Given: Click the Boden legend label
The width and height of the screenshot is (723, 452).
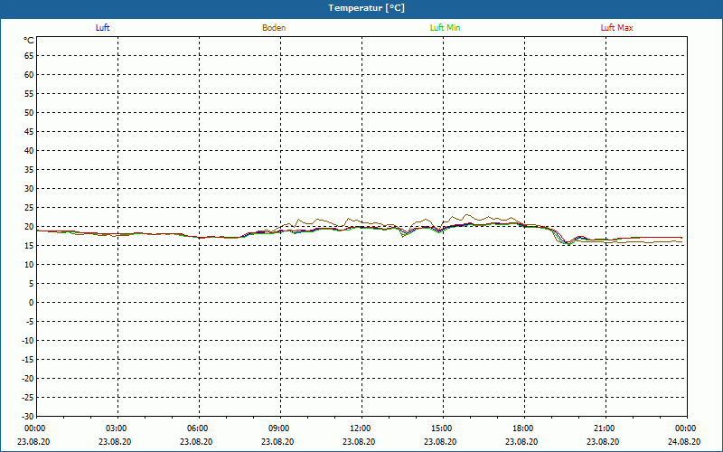Looking at the screenshot, I should [x=274, y=28].
